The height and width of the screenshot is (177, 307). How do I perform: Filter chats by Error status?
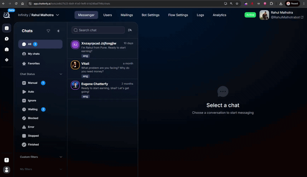pyautogui.click(x=40, y=127)
